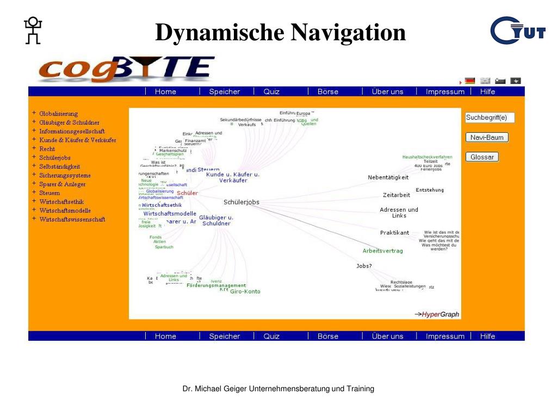Expand the Recht plus sign
Screen dimensions: 557x418
(34, 148)
